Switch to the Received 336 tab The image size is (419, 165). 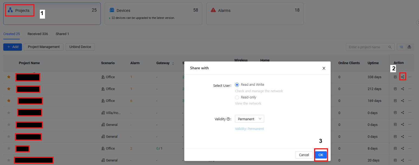(x=38, y=34)
